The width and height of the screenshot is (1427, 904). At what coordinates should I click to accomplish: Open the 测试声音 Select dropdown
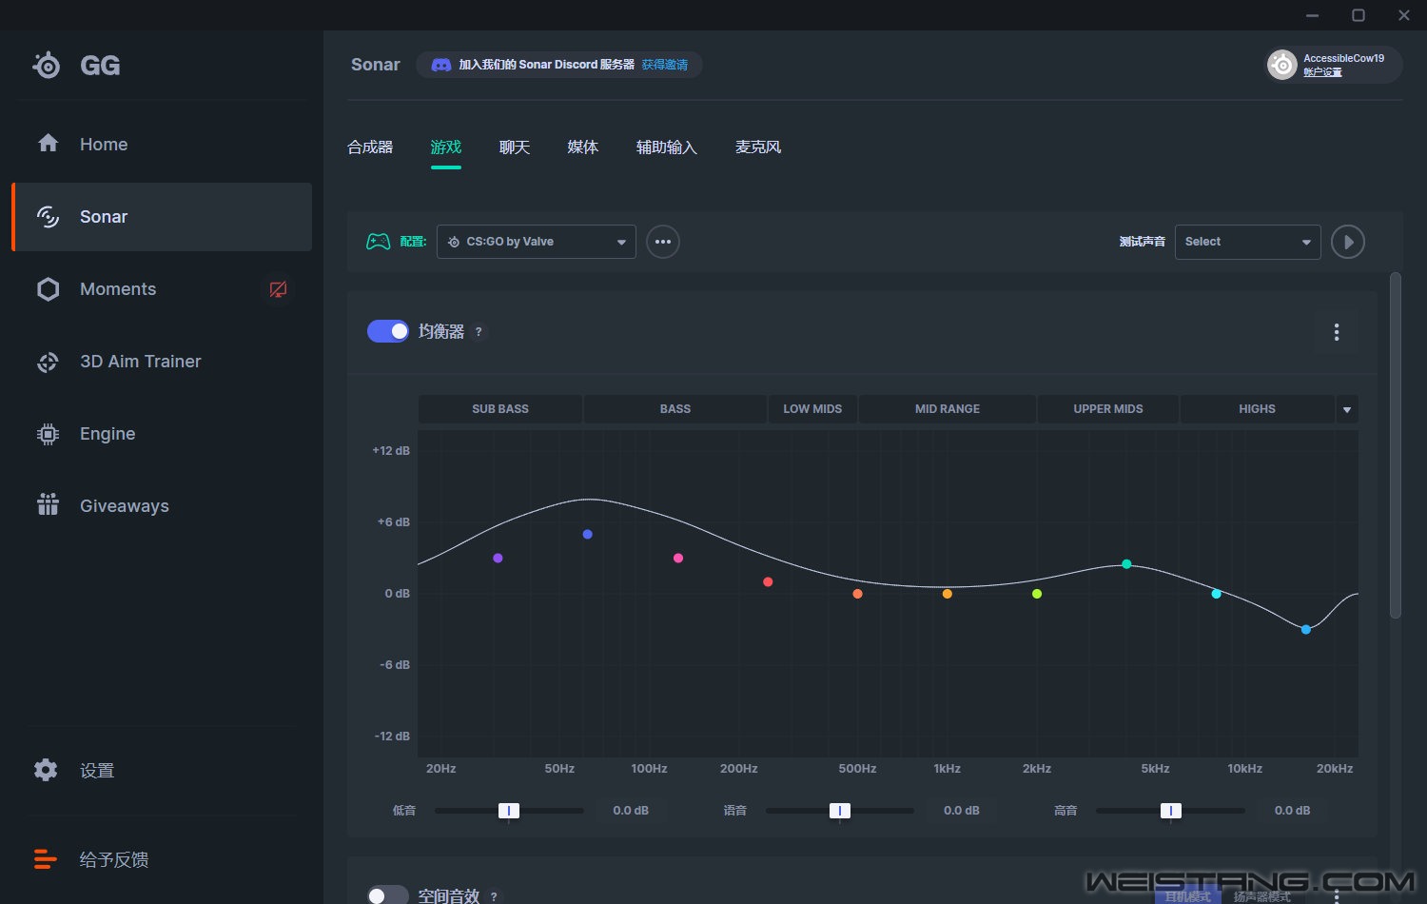1248,242
